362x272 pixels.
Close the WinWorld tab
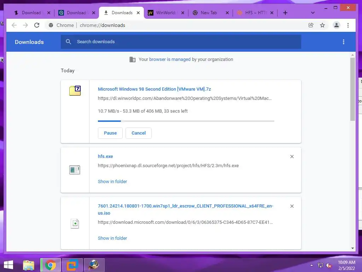click(x=183, y=13)
